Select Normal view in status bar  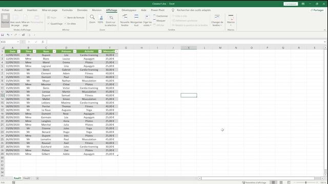point(273,182)
